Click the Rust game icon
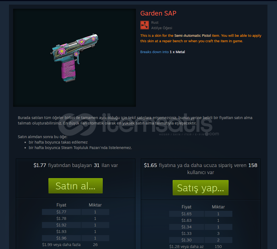277x249 pixels. click(145, 25)
